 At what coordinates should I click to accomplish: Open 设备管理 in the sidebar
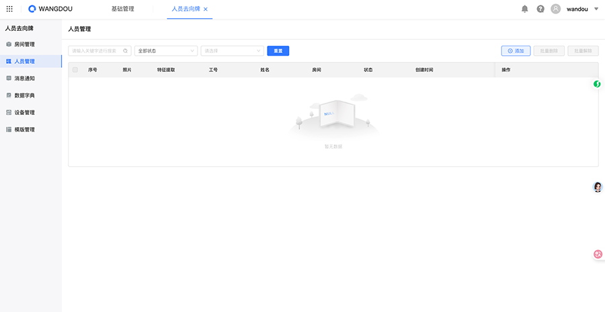tap(31, 112)
